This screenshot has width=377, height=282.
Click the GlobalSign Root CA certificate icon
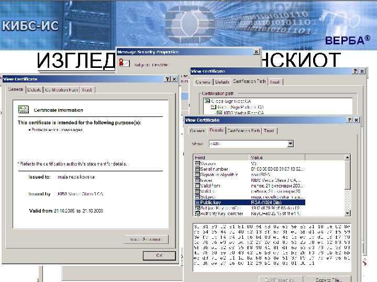click(x=207, y=101)
